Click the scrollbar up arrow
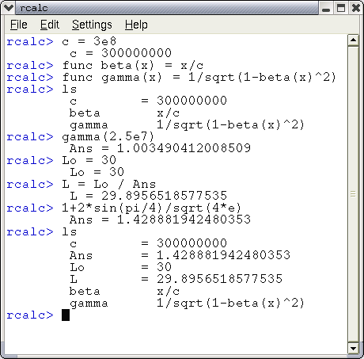Image resolution: width=364 pixels, height=359 pixels. coord(353,40)
